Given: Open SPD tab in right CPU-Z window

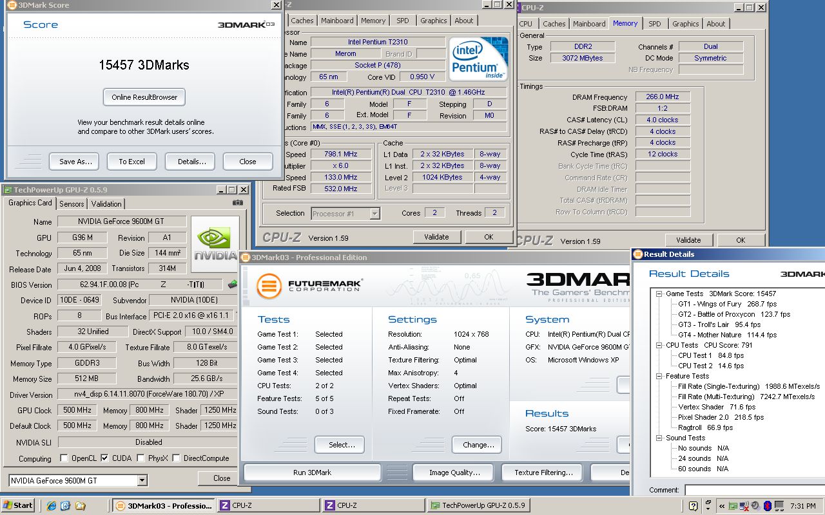Looking at the screenshot, I should point(655,24).
